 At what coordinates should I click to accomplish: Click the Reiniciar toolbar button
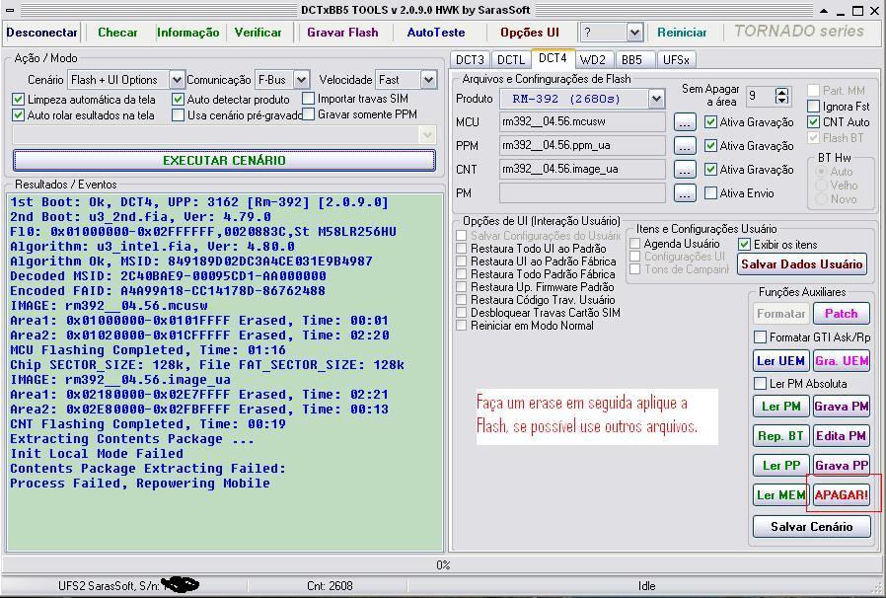(682, 33)
